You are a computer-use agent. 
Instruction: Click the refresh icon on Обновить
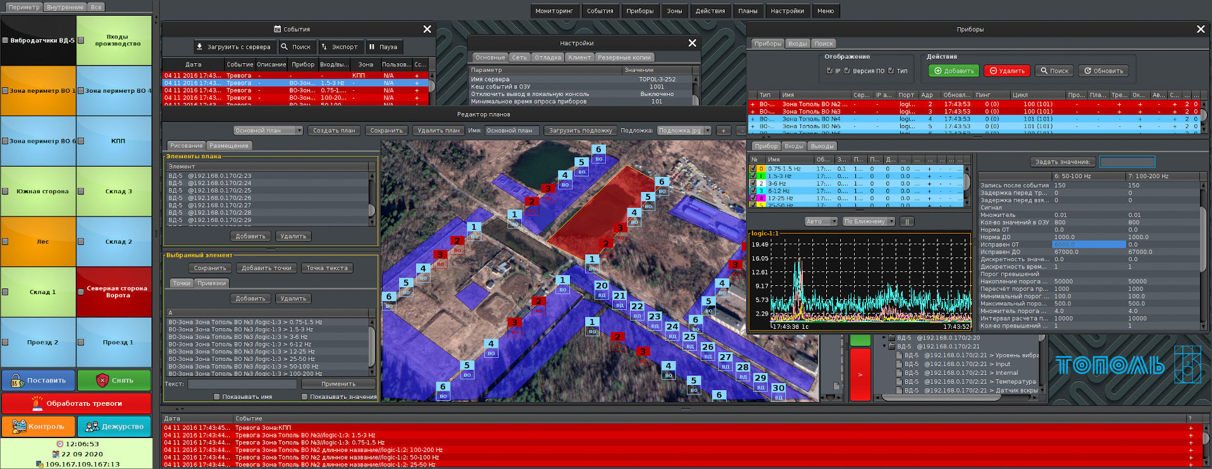point(1088,71)
